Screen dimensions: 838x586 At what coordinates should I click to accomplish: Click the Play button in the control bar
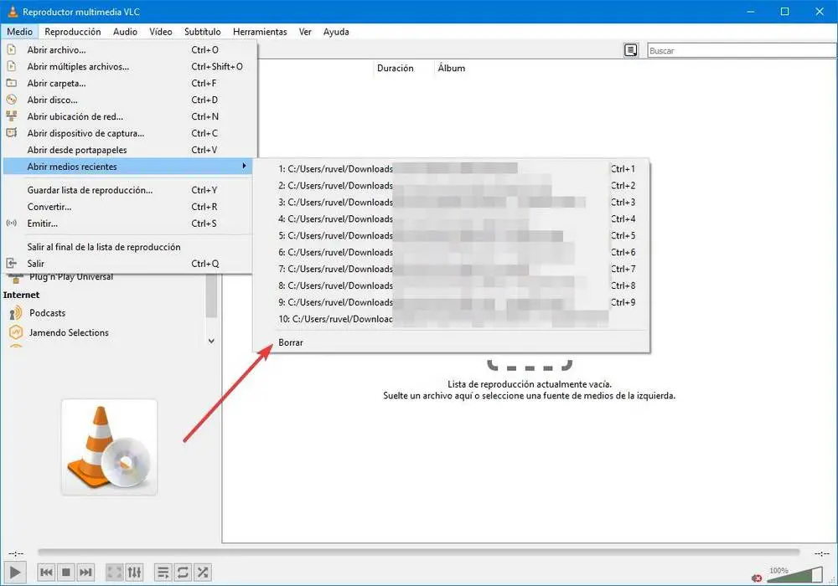tap(15, 573)
